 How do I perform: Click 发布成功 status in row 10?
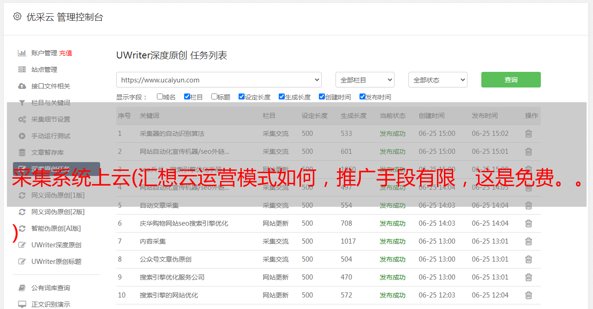pyautogui.click(x=393, y=295)
